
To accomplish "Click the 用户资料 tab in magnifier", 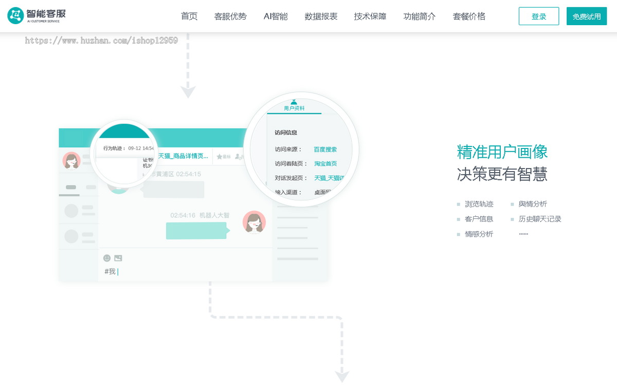I will click(x=294, y=106).
